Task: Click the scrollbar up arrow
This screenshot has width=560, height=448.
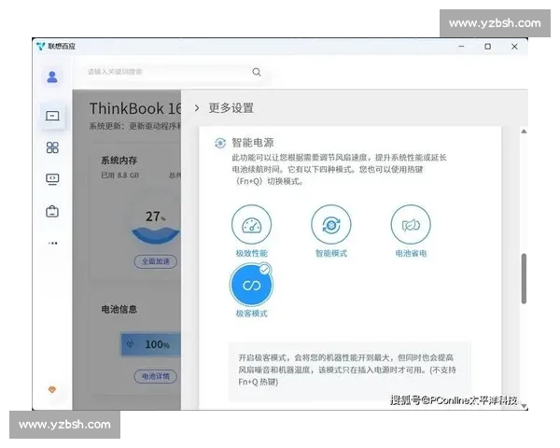Action: (524, 132)
